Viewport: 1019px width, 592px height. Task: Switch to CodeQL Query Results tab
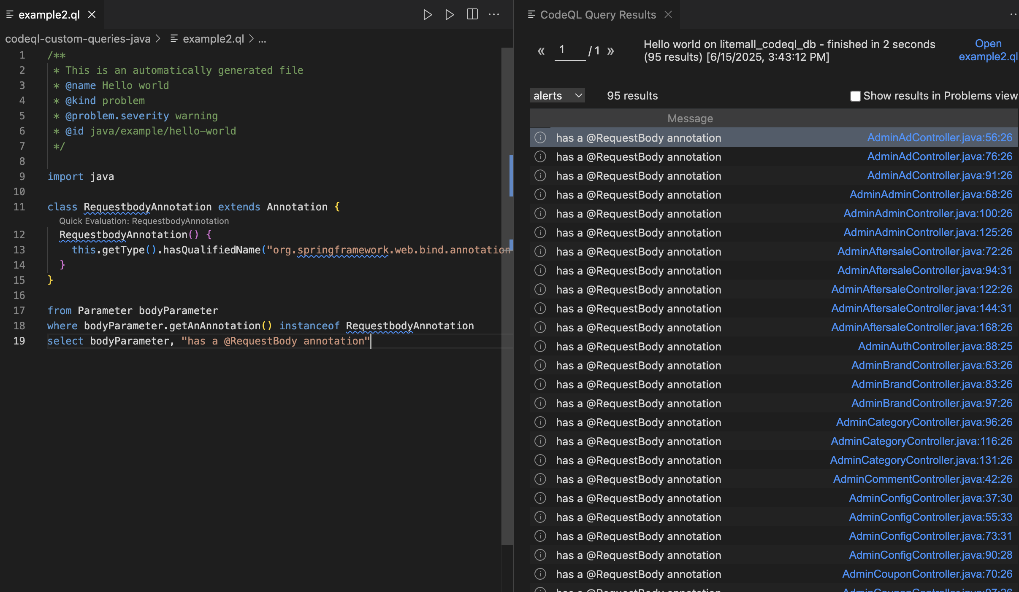[x=598, y=15]
